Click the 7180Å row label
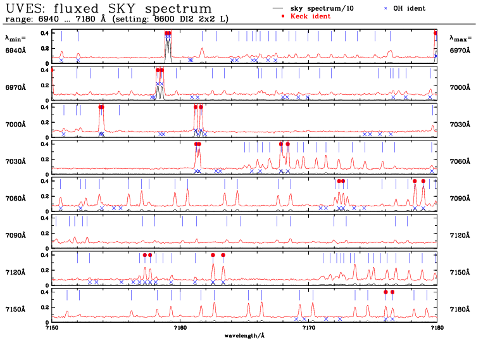Viewport: 495px width, 343px height. [x=460, y=309]
